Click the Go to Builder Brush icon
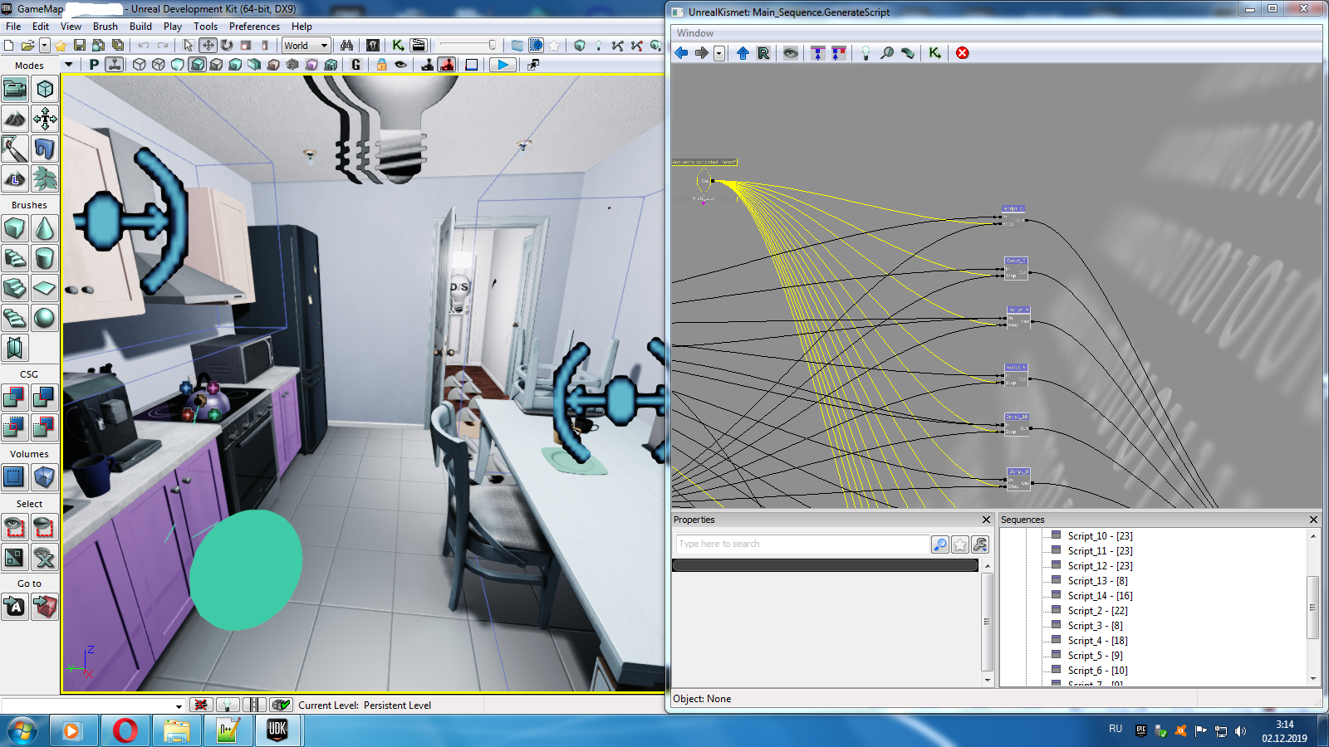1329x747 pixels. [x=45, y=607]
